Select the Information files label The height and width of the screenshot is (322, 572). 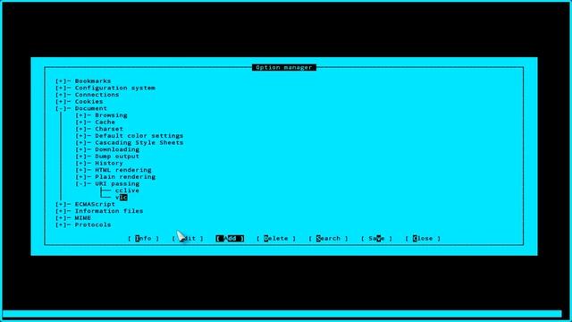point(109,211)
